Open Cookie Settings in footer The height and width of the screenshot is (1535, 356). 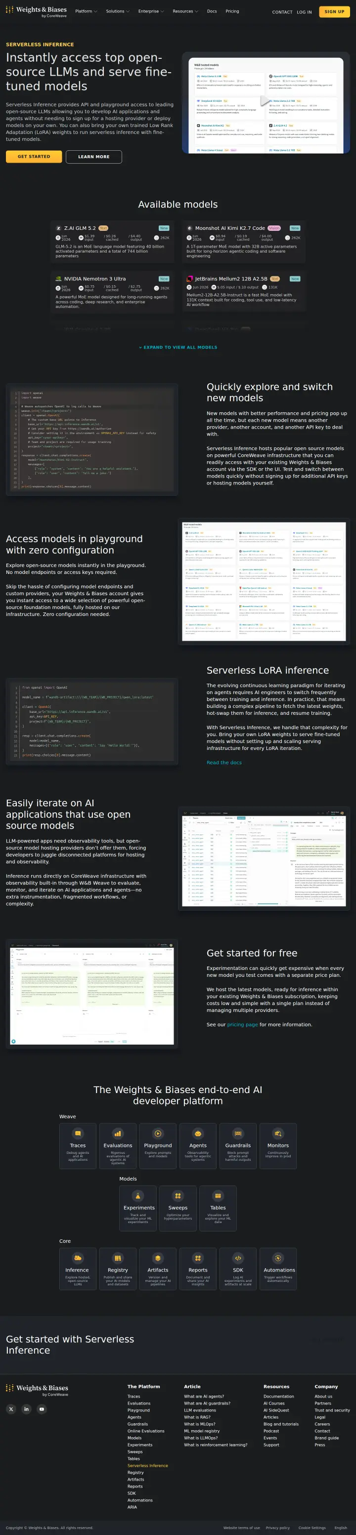(x=312, y=1527)
